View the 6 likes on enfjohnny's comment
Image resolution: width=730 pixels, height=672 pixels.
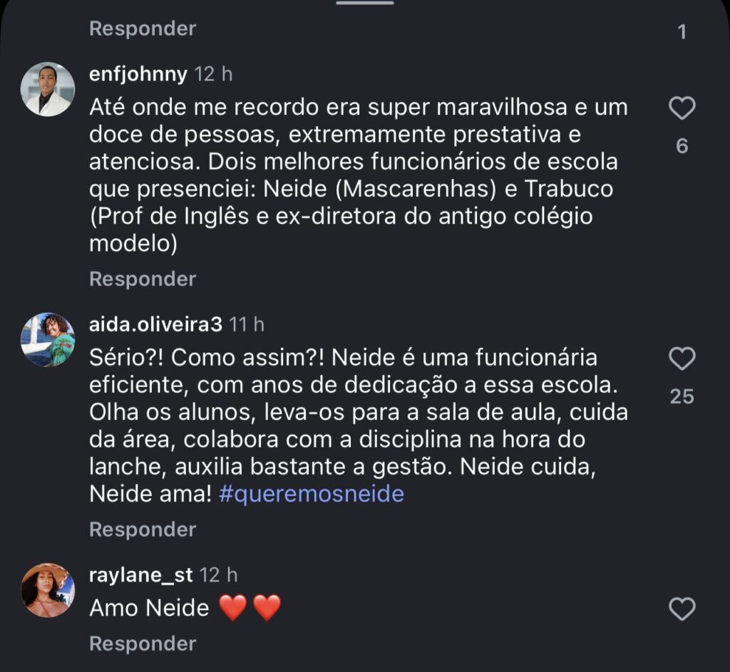pyautogui.click(x=682, y=146)
